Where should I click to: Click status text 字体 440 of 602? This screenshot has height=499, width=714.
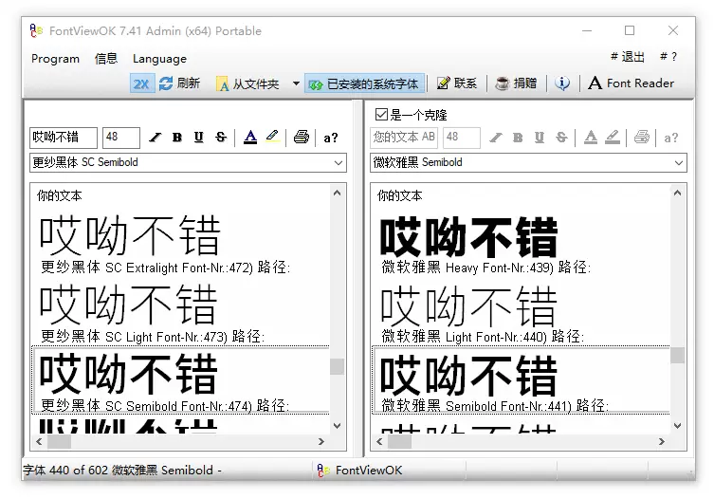point(65,471)
